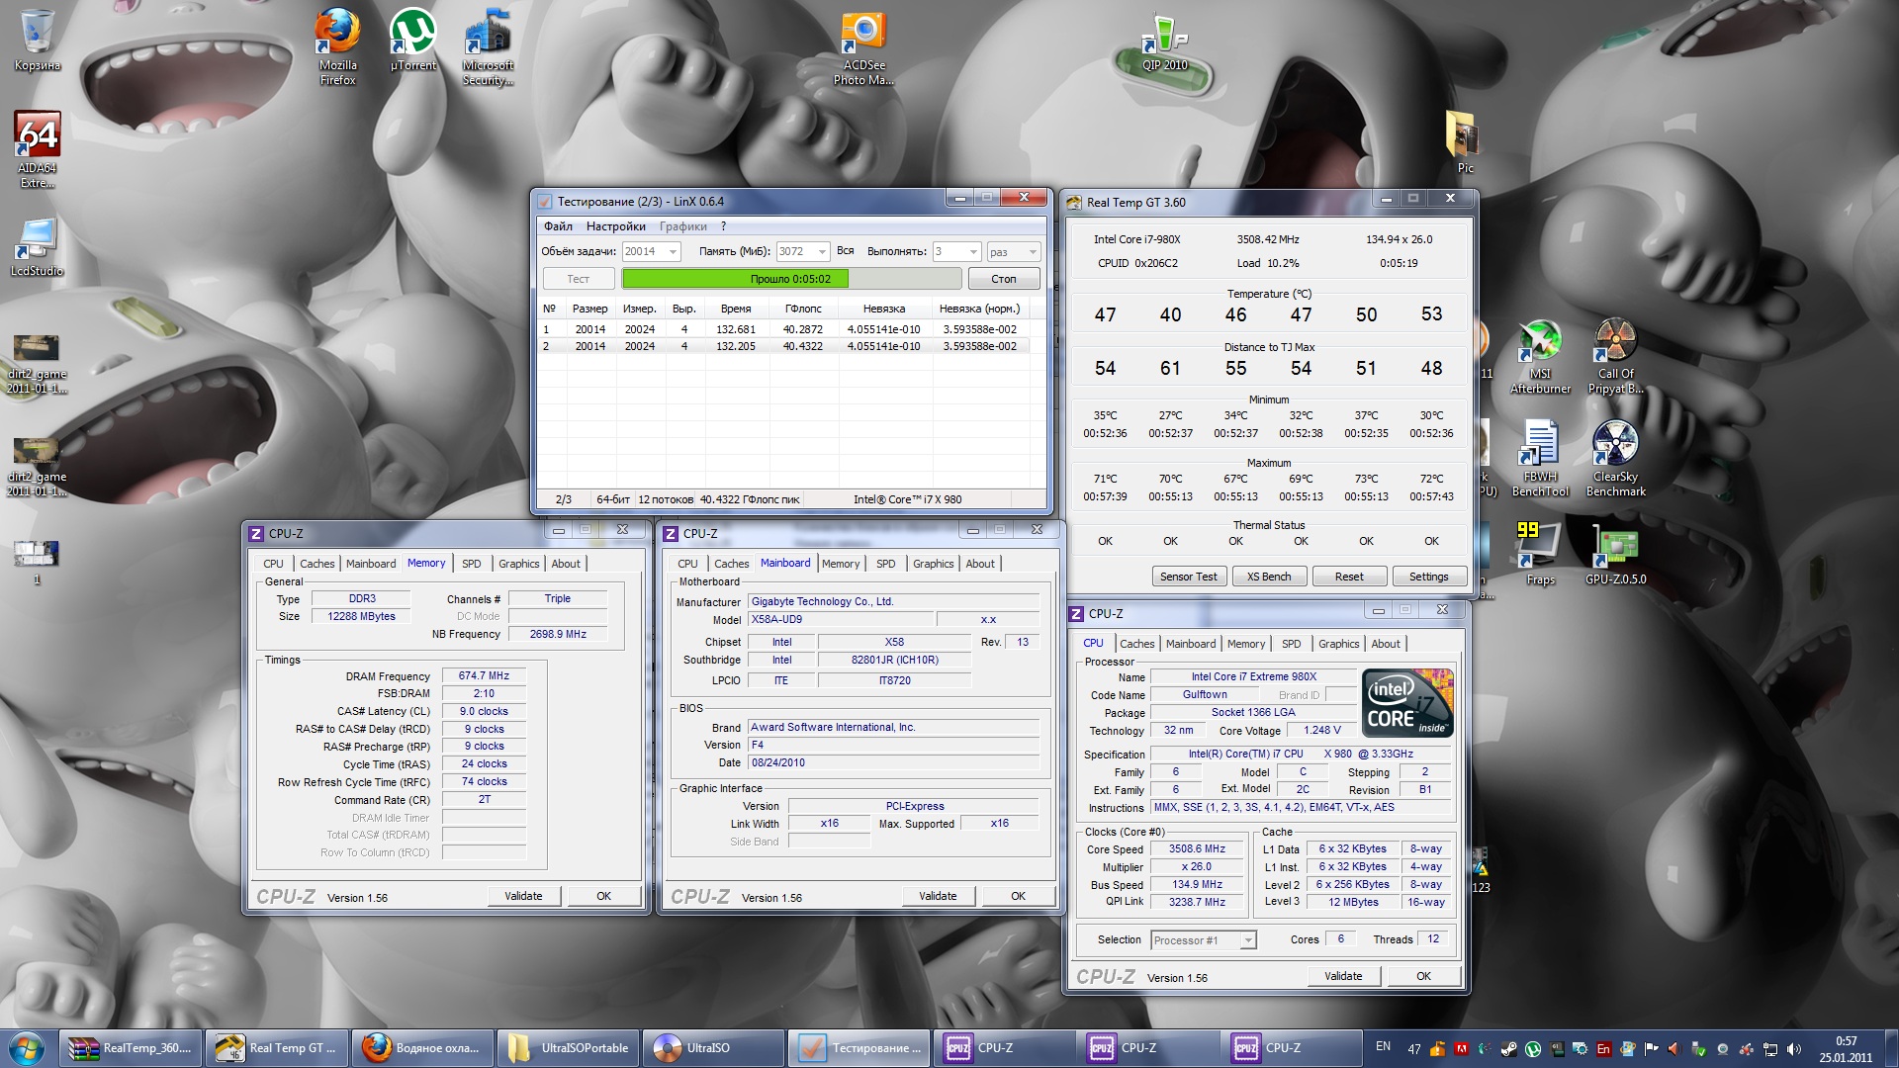
Task: Switch to RealTemp_360 taskbar item
Action: click(x=133, y=1047)
